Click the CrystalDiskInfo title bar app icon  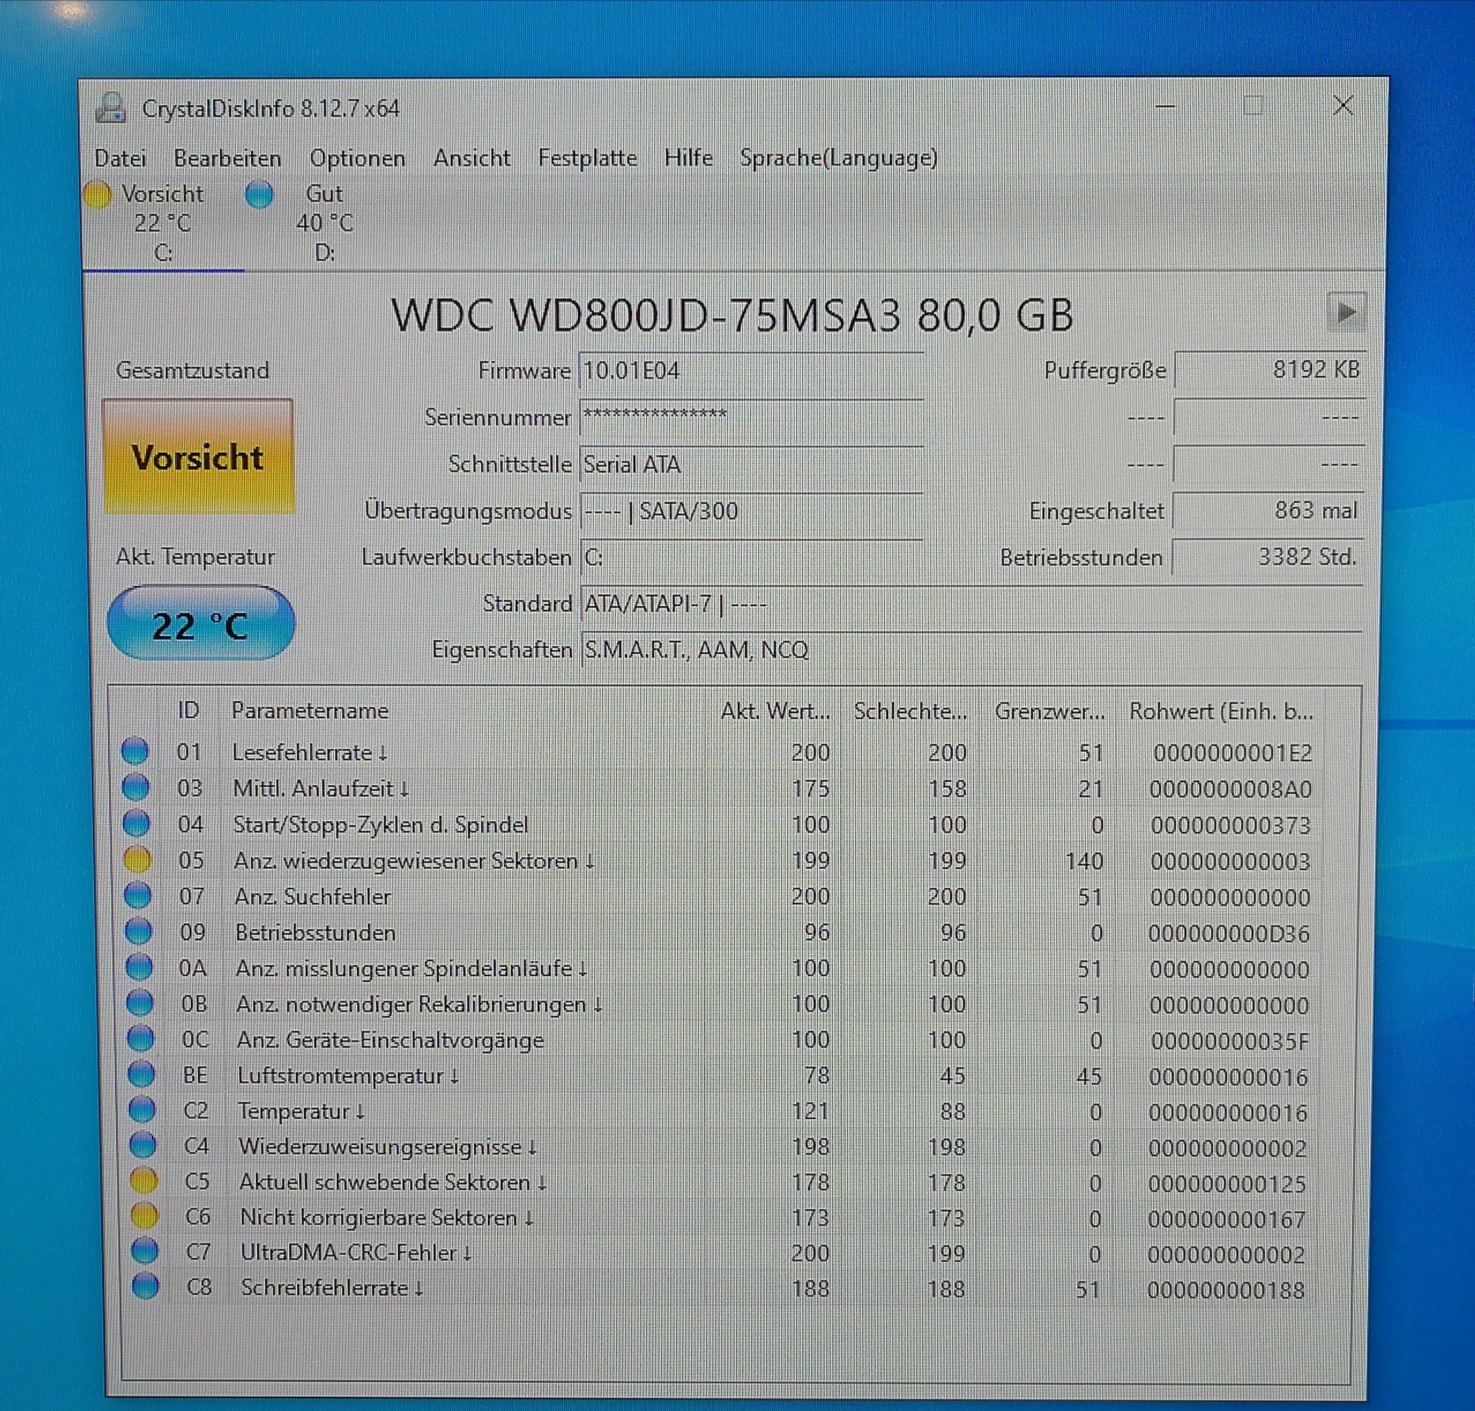click(111, 108)
